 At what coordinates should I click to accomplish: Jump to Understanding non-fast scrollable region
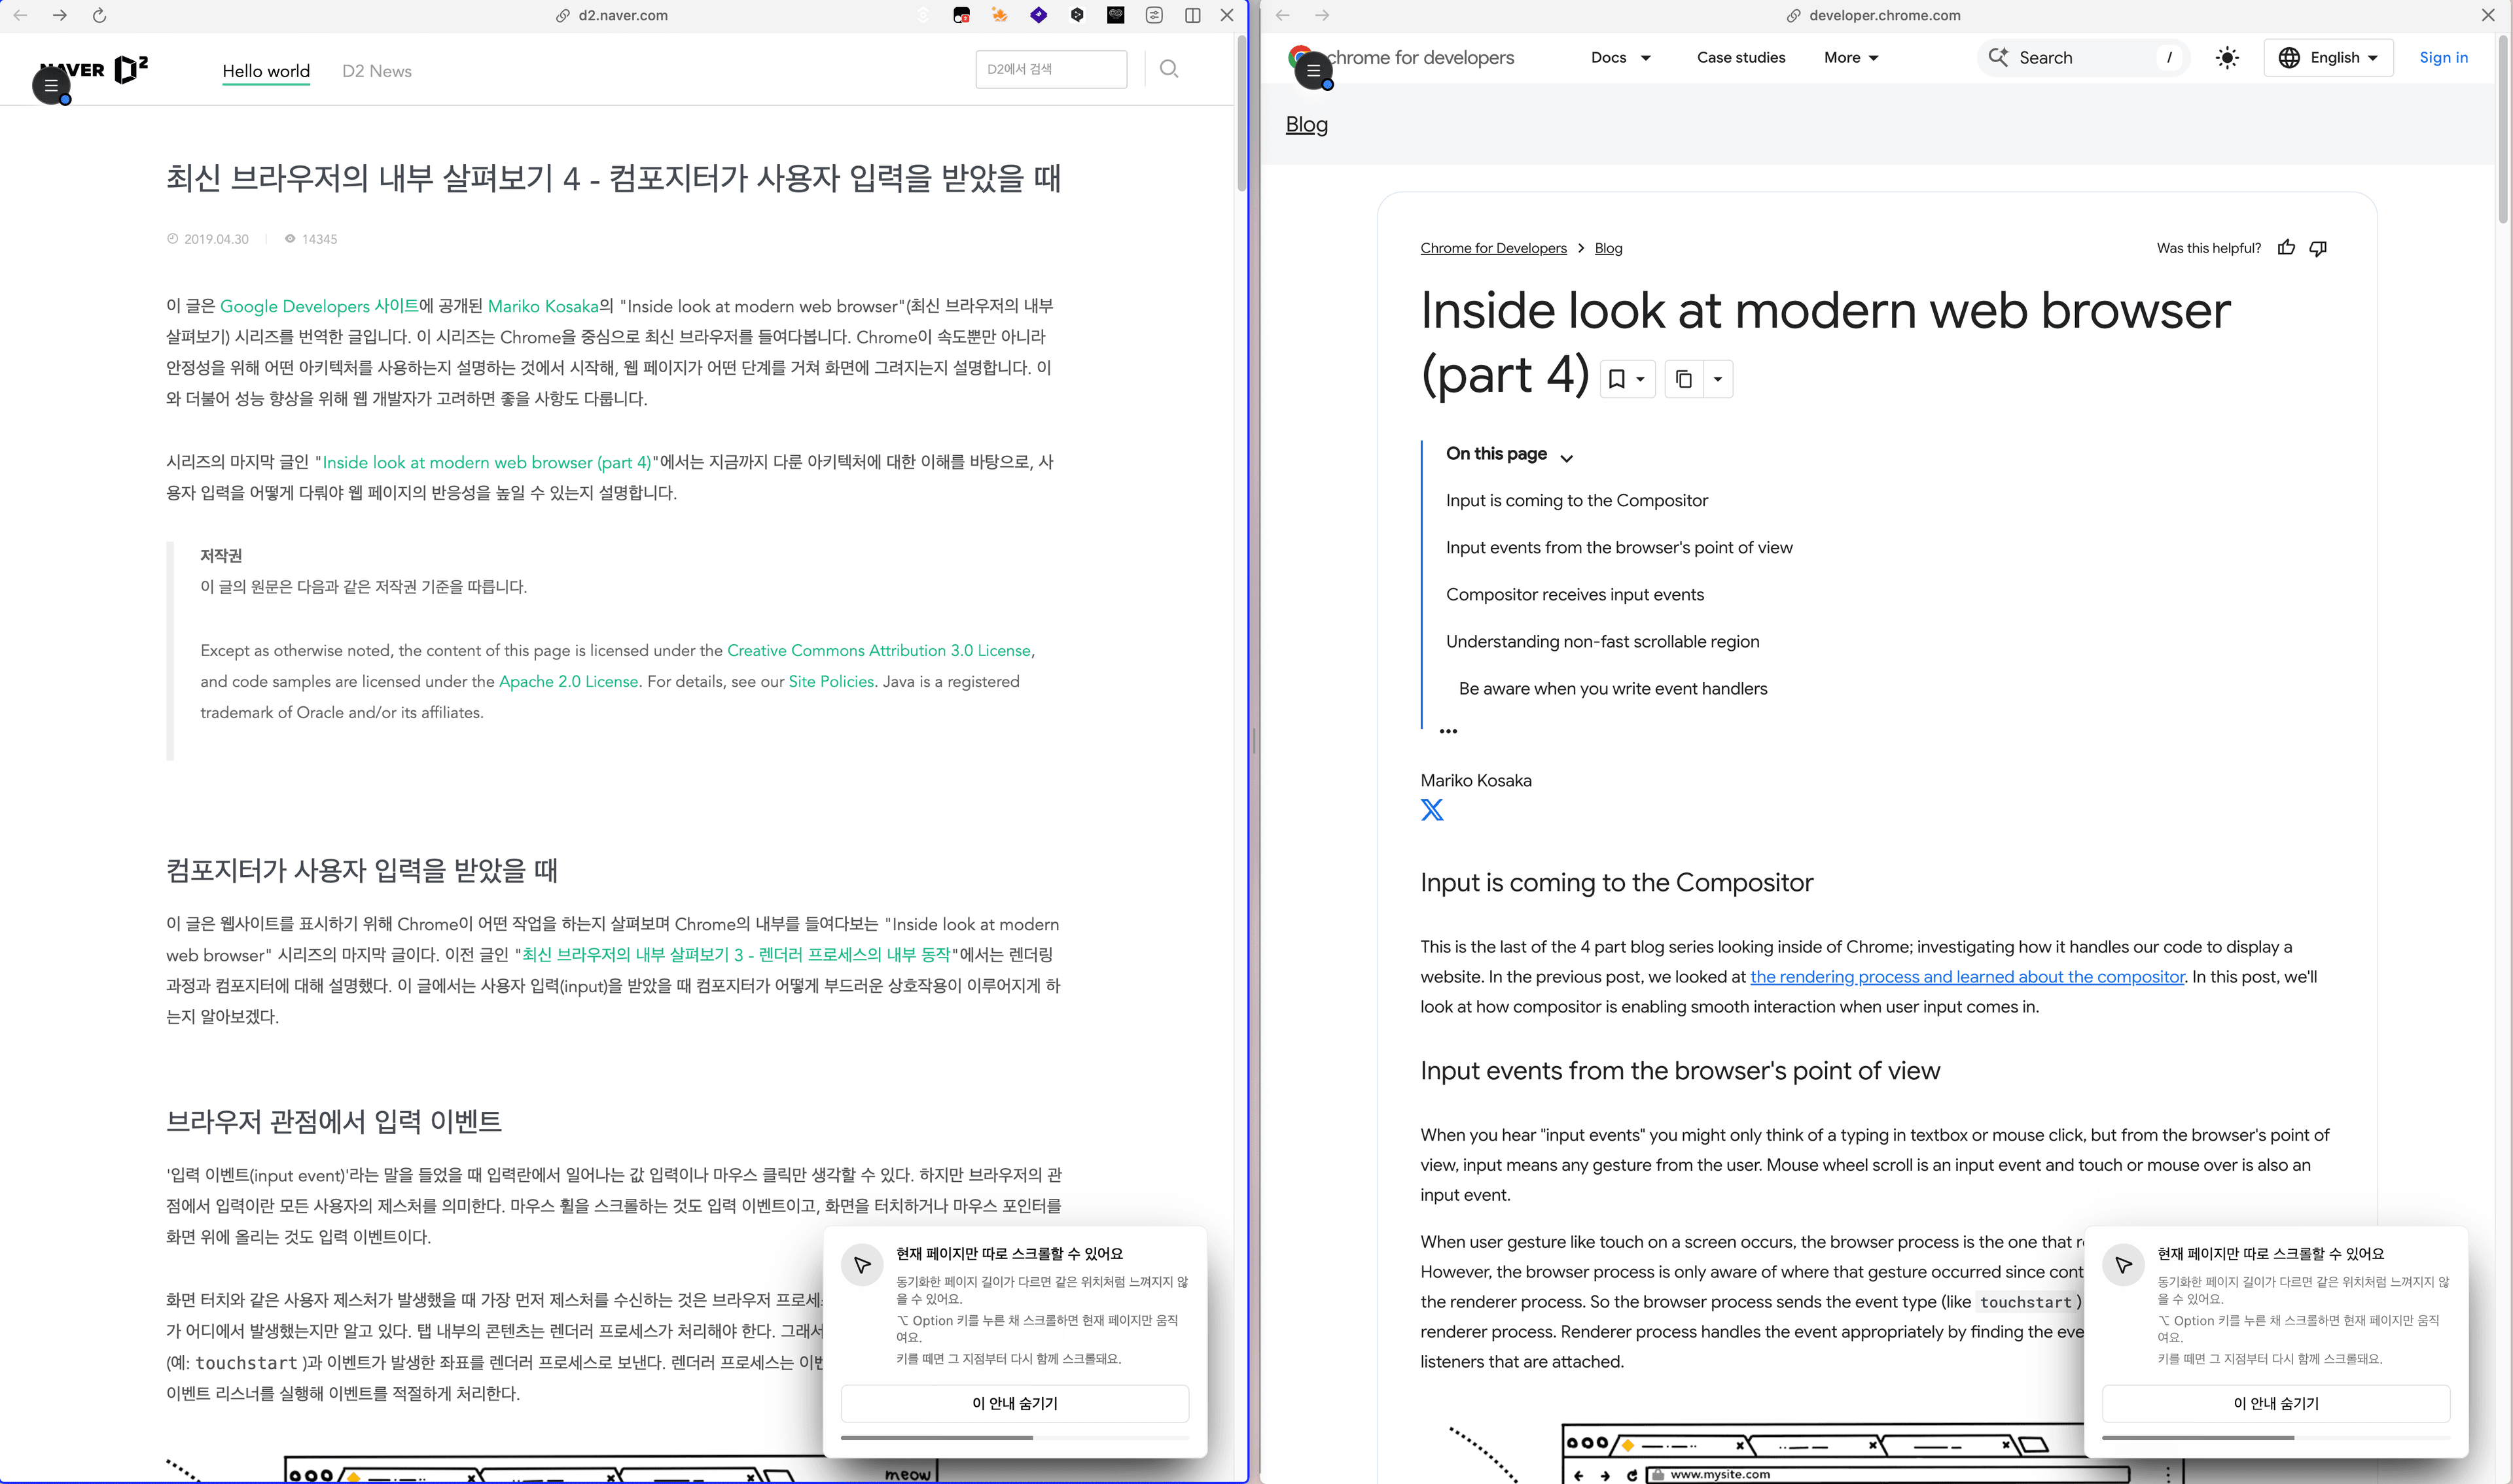pyautogui.click(x=1601, y=642)
